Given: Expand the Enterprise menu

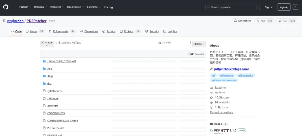Looking at the screenshot, I should (x=94, y=7).
